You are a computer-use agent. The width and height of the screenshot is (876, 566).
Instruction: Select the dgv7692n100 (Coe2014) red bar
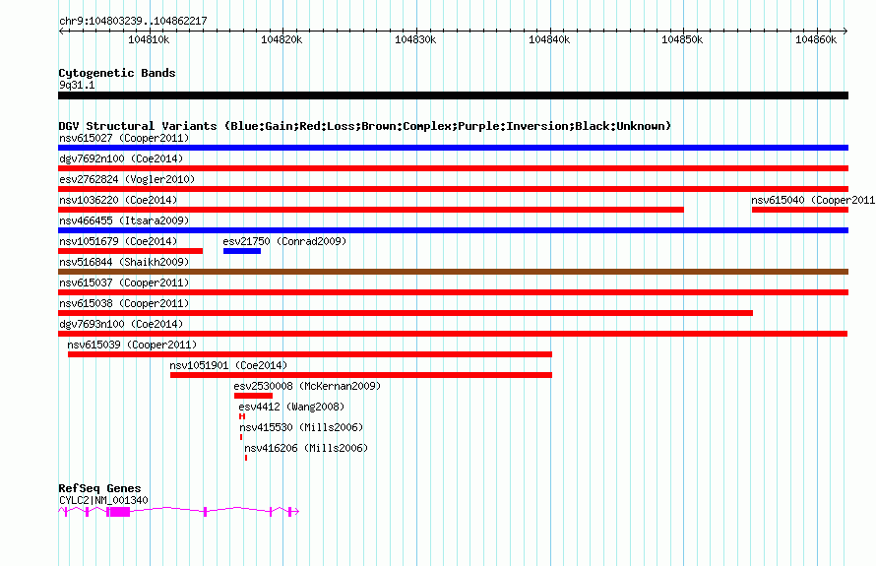pyautogui.click(x=453, y=168)
